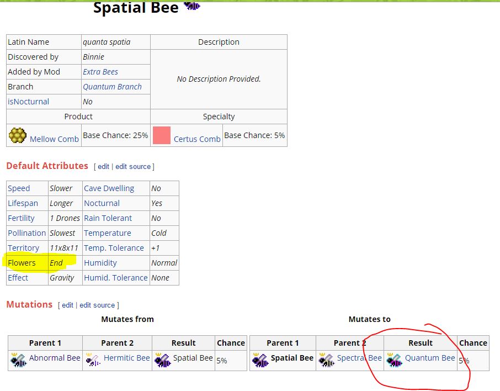Image resolution: width=500 pixels, height=391 pixels.
Task: Open the Extra Bees mod link
Action: 100,72
